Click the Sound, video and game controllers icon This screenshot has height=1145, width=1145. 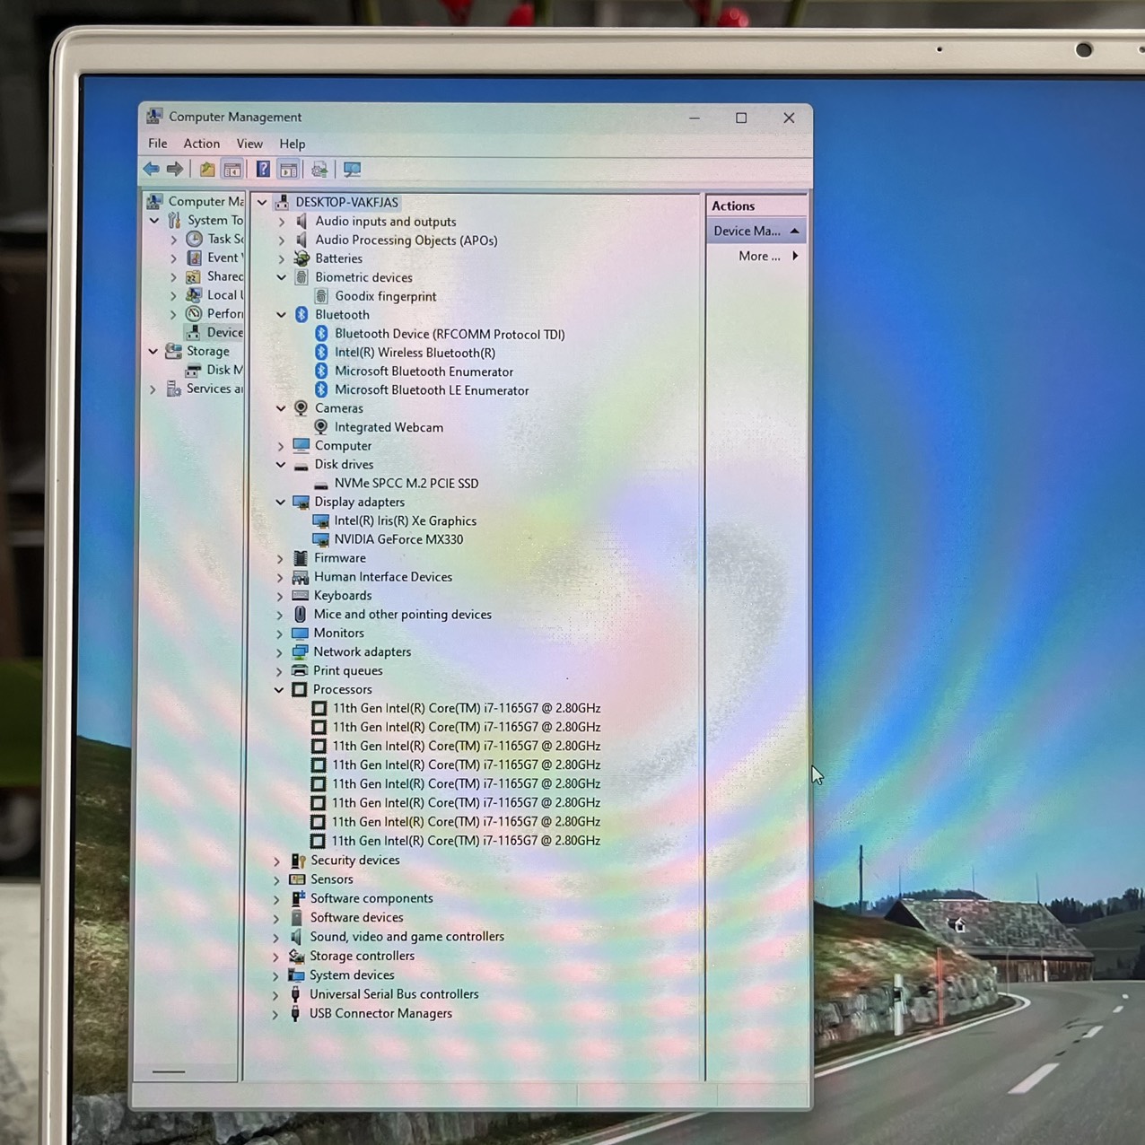click(296, 937)
